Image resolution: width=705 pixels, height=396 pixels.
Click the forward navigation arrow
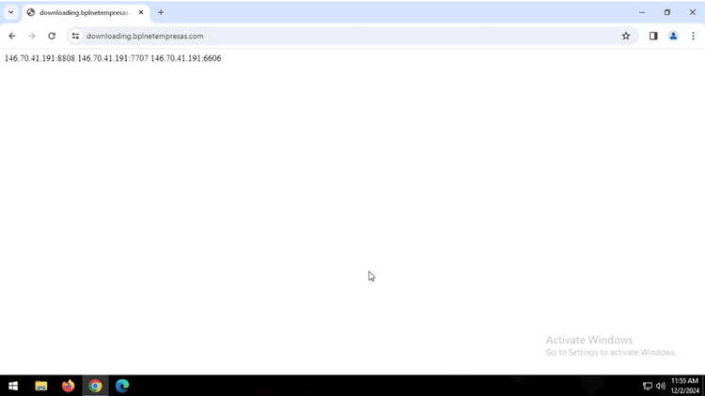tap(32, 36)
